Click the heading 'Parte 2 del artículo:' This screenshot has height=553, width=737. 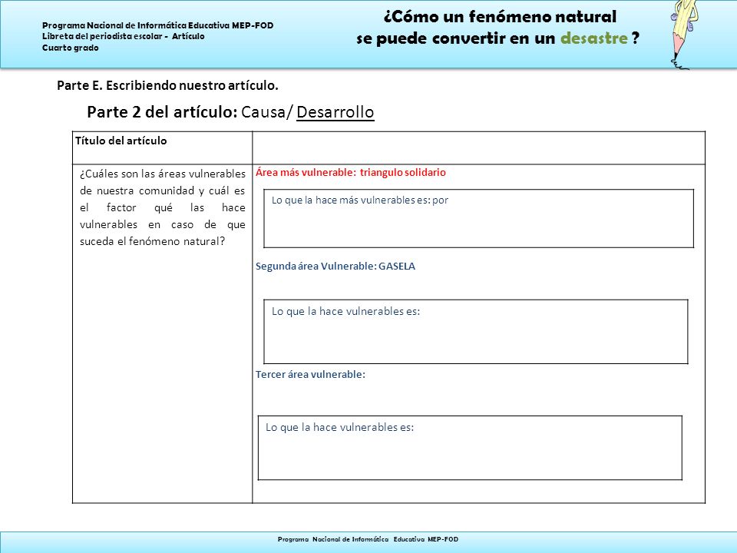(x=162, y=112)
